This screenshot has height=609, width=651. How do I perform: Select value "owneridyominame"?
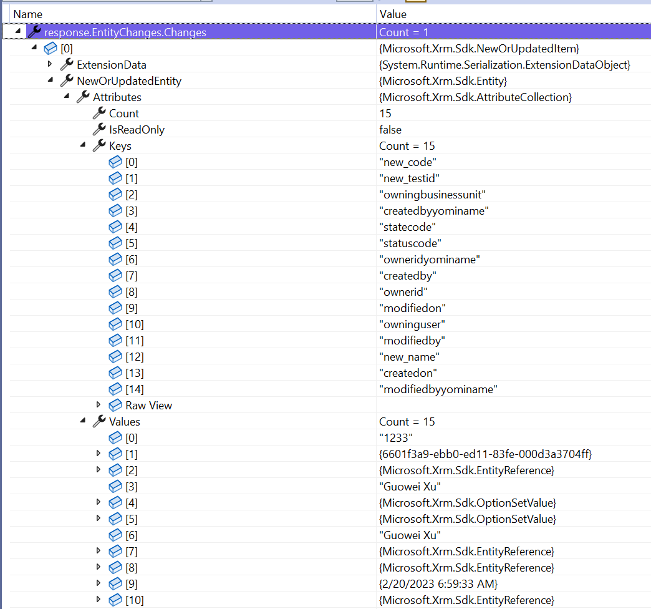pyautogui.click(x=430, y=260)
